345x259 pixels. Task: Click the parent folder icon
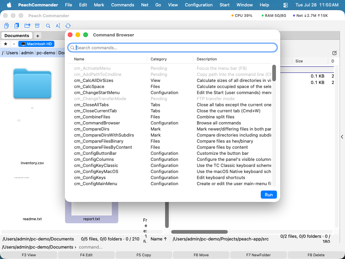point(32,84)
